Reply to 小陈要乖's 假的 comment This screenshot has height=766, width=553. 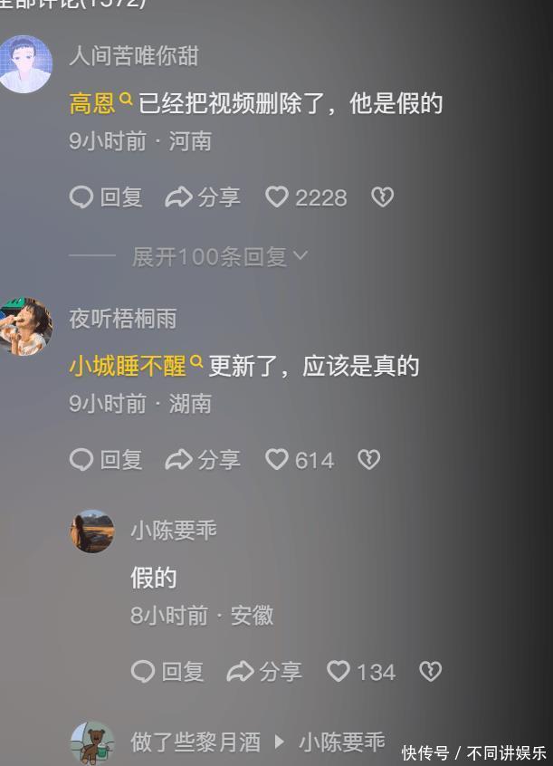(x=167, y=671)
